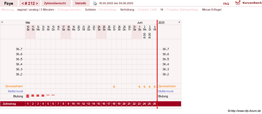This screenshot has width=262, height=114.
Task: Click the früheste 1.hM value 14
Action: (x=162, y=10)
